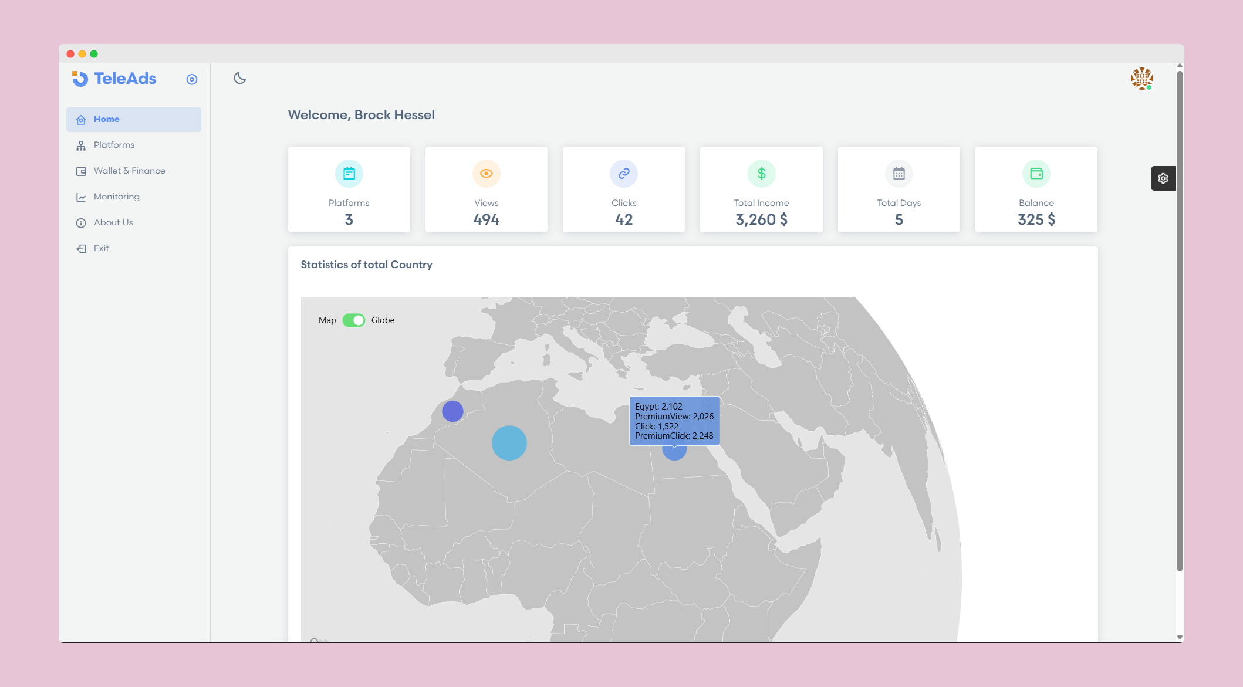Image resolution: width=1243 pixels, height=687 pixels.
Task: Click the large light-blue Algeria bubble
Action: [x=509, y=443]
